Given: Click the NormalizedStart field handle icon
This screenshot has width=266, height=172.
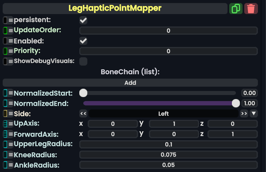Looking at the screenshot, I should [5, 93].
